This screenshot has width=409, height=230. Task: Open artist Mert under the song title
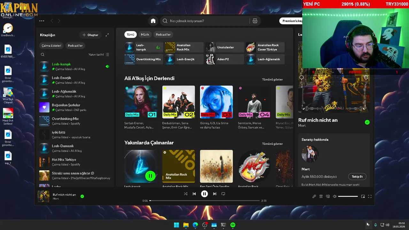(302, 126)
